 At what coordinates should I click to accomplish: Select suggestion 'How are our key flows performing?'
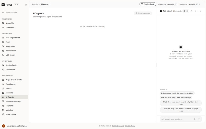click(x=176, y=98)
